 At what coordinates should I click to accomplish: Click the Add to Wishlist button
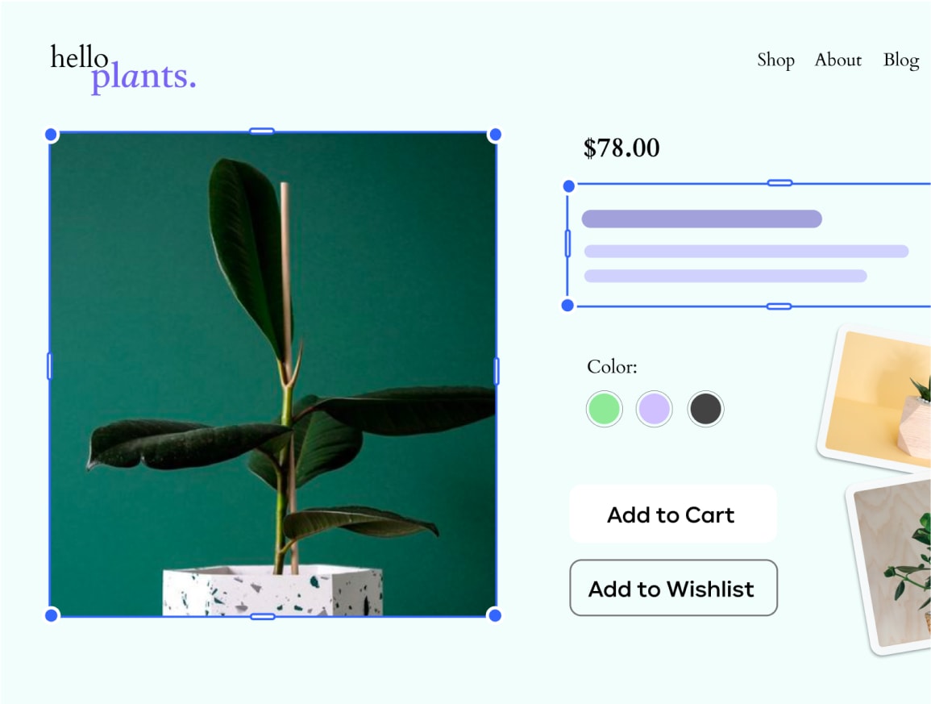(x=673, y=589)
